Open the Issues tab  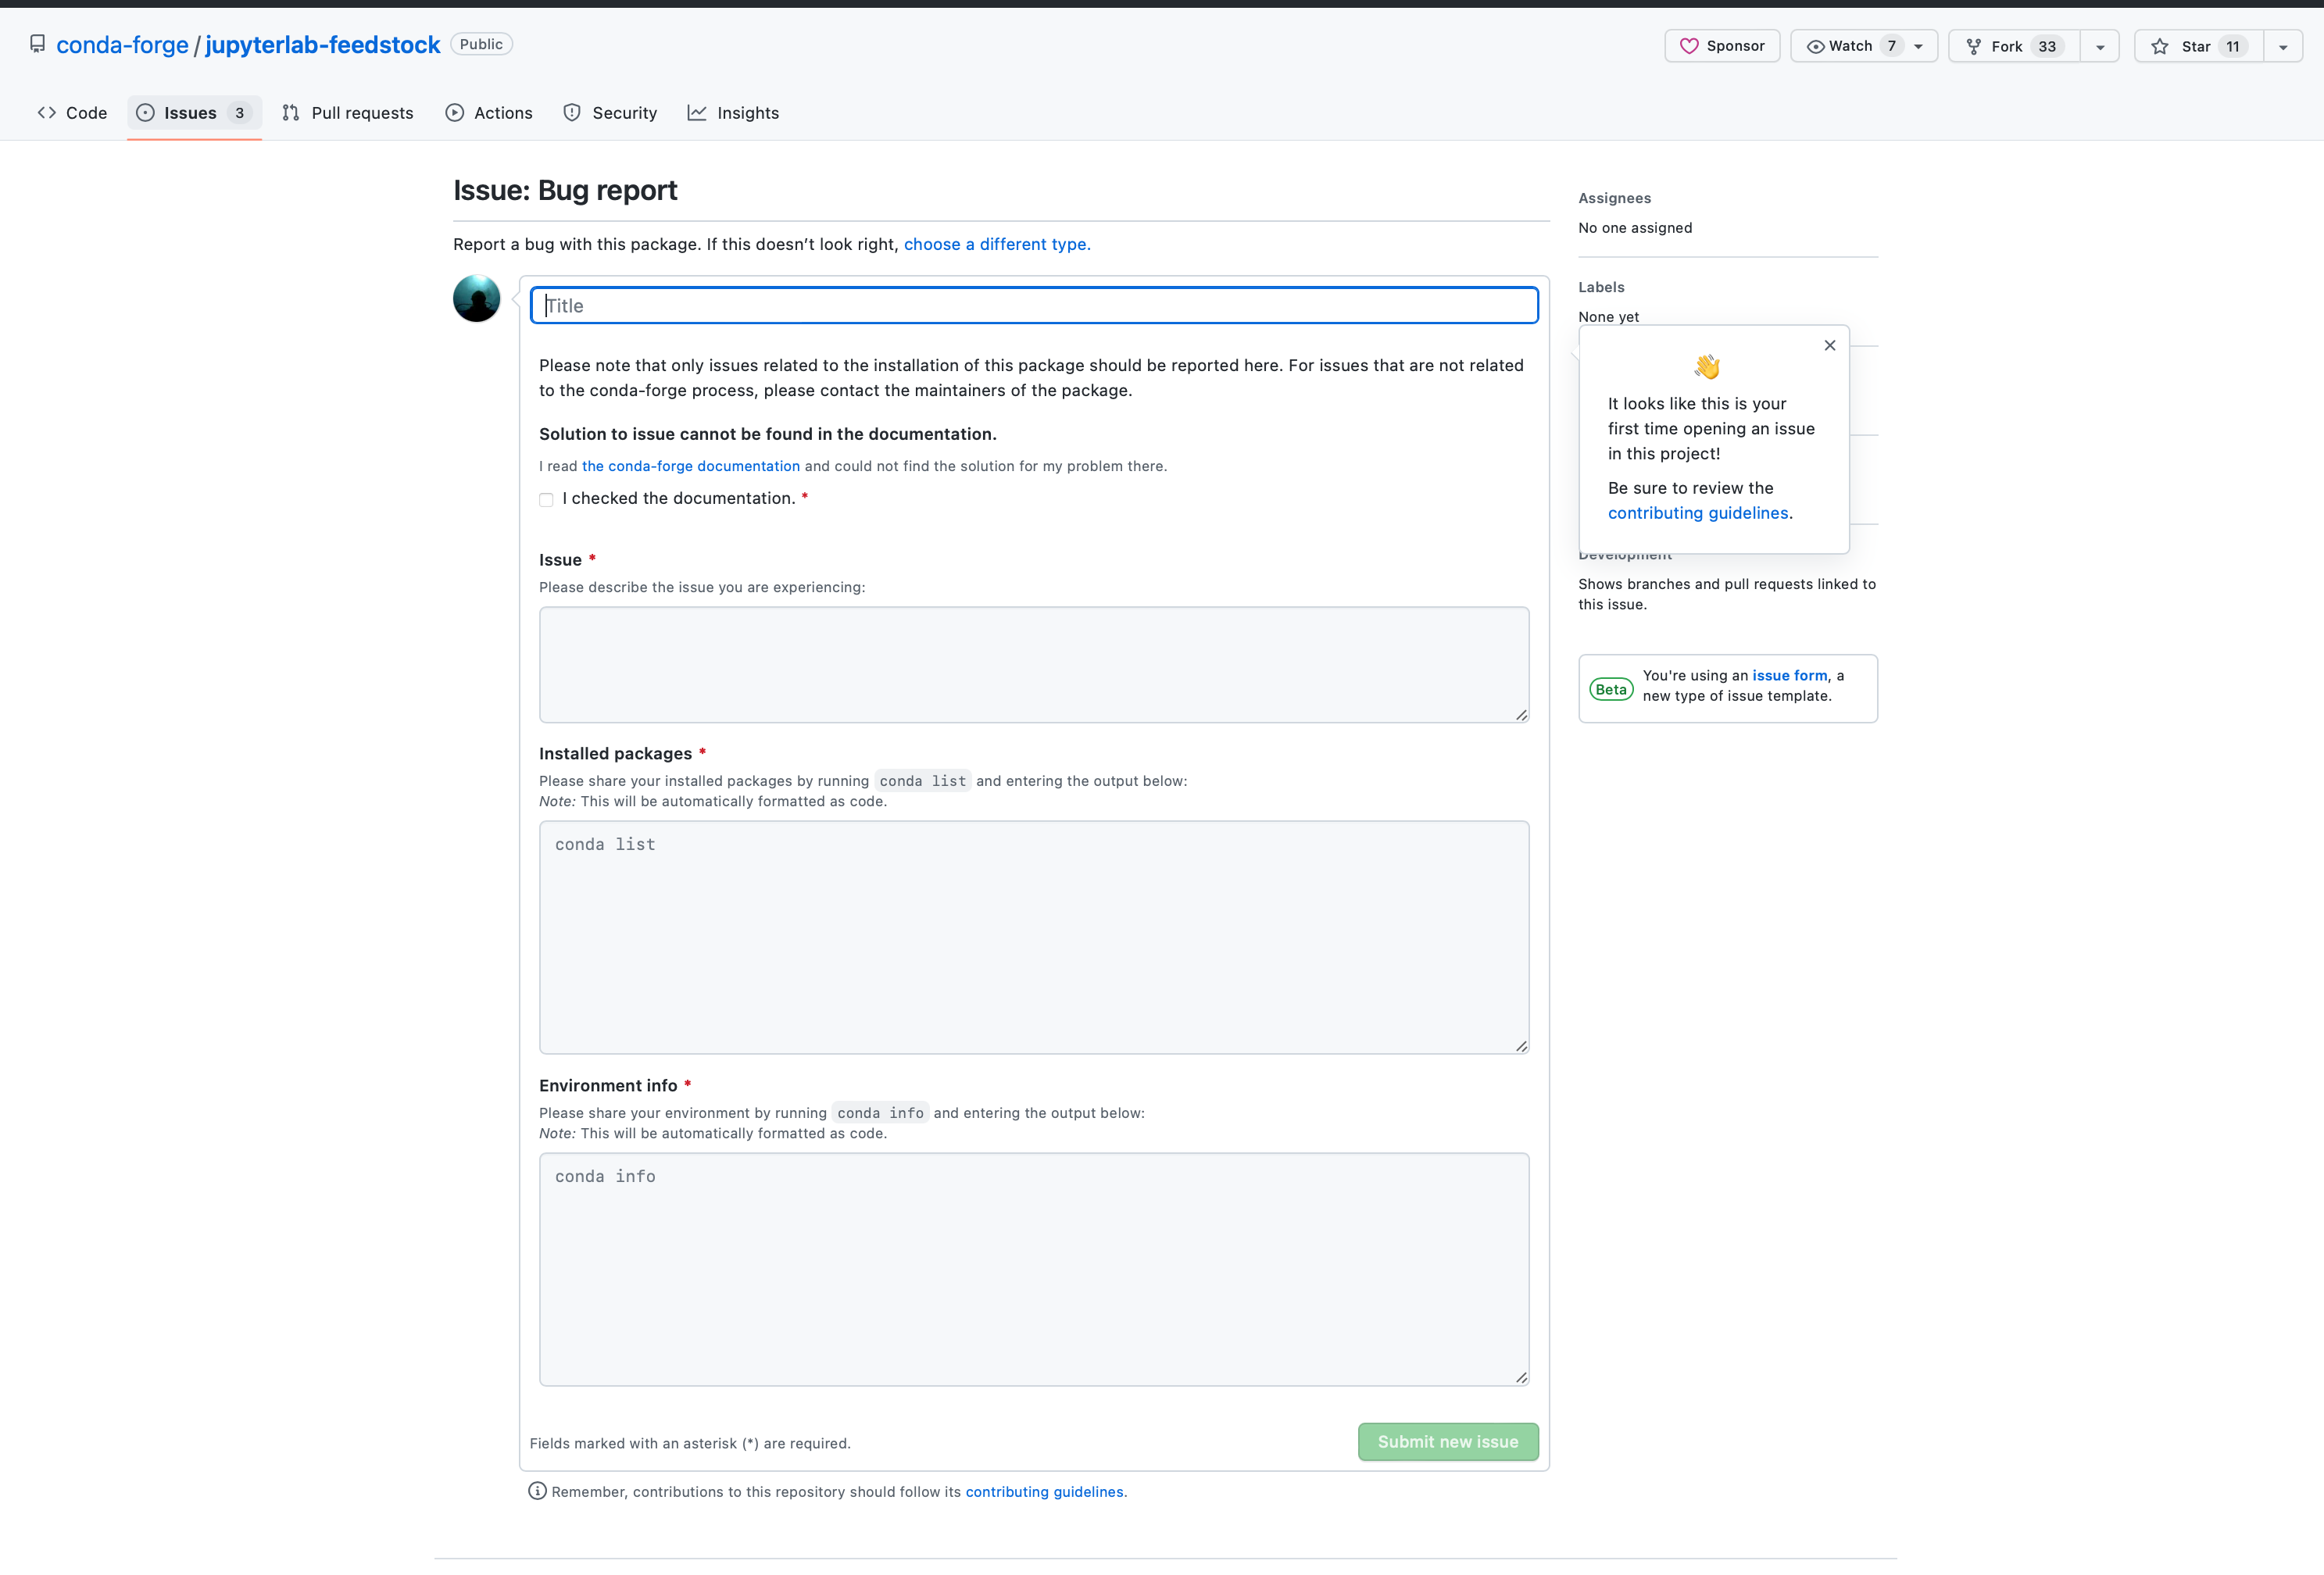tap(194, 113)
